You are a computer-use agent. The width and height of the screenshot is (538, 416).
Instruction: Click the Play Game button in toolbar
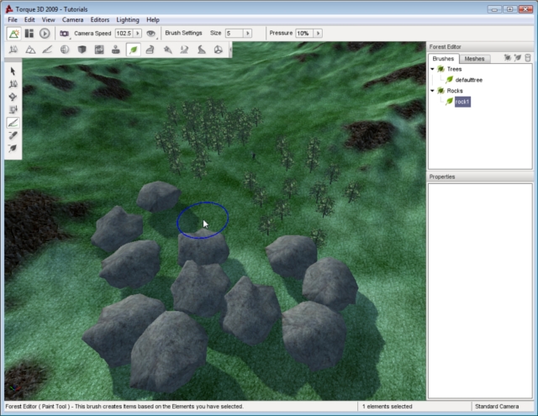coord(44,33)
